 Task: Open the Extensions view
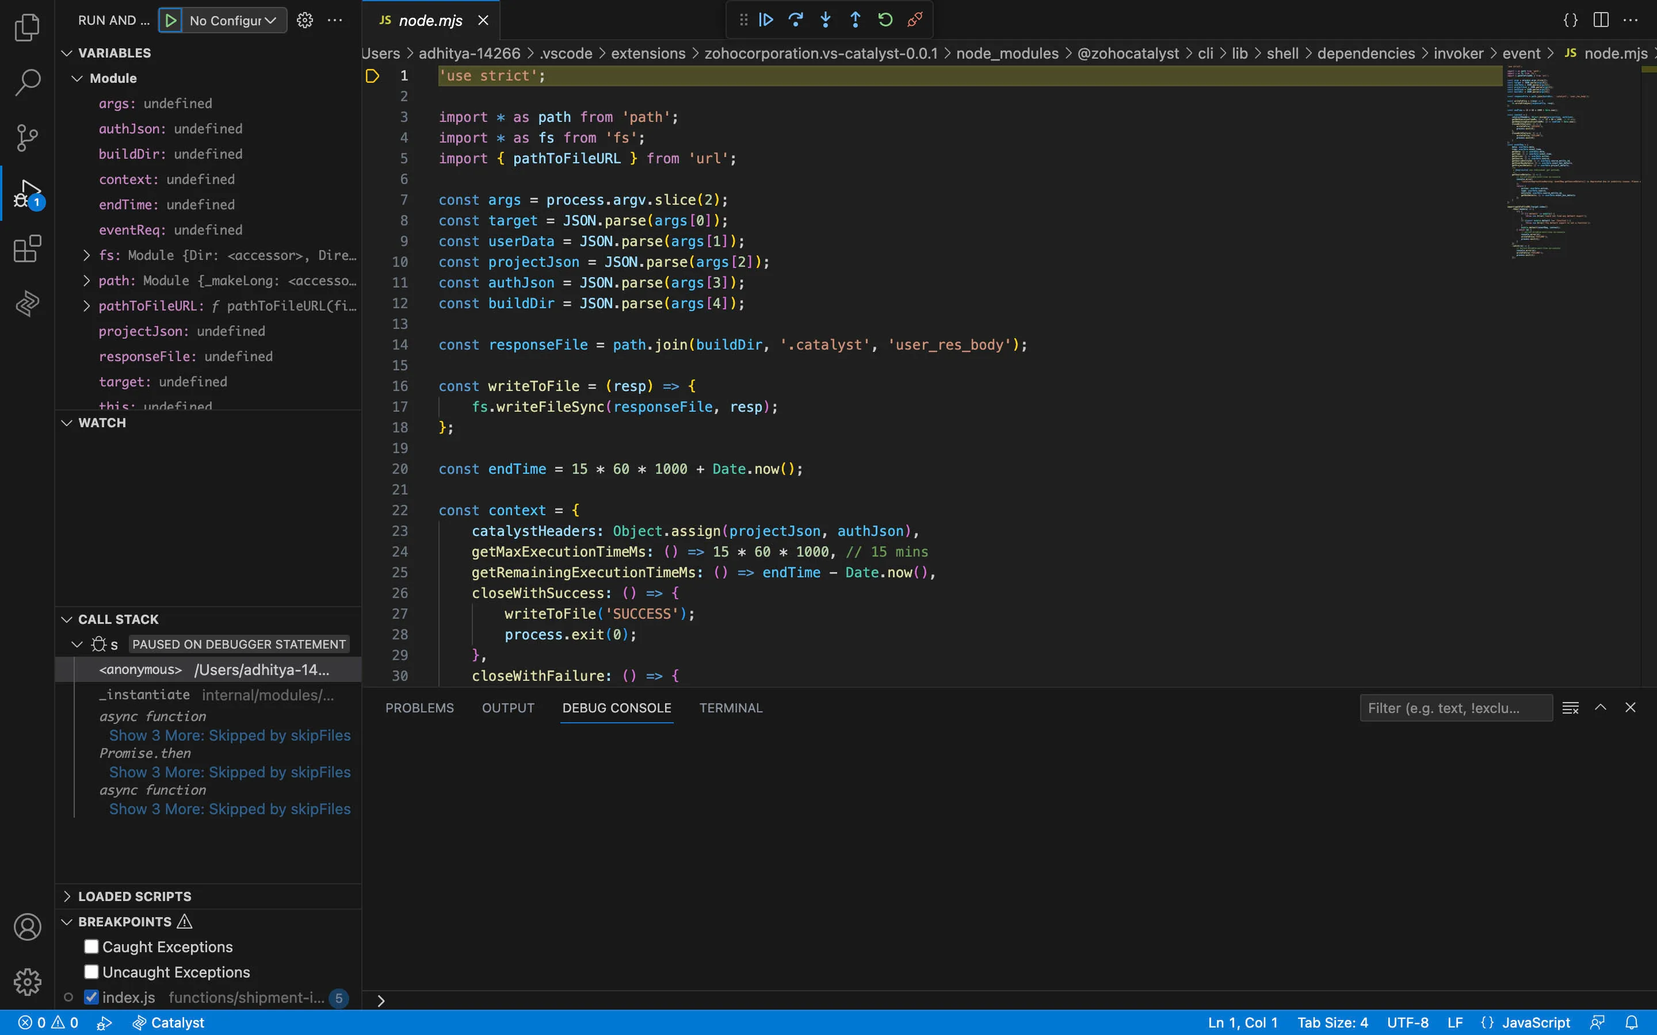tap(28, 248)
